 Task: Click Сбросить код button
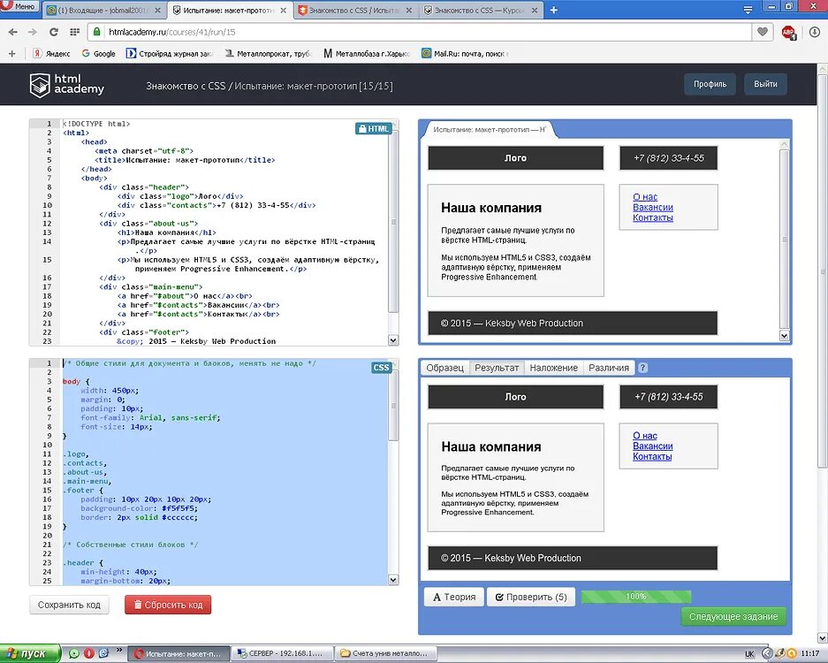click(x=168, y=605)
